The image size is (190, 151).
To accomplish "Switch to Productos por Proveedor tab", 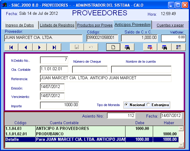I will coord(95,25).
